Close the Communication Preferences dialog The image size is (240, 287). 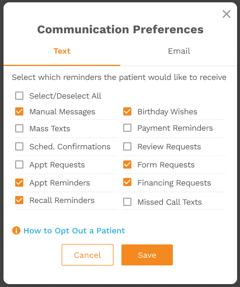[x=227, y=14]
